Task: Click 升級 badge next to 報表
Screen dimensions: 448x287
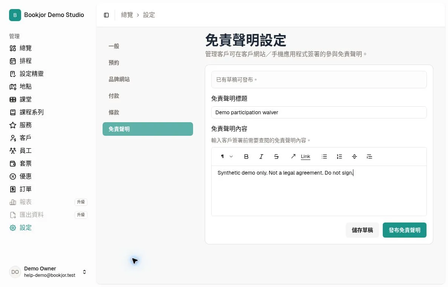Action: coord(81,202)
